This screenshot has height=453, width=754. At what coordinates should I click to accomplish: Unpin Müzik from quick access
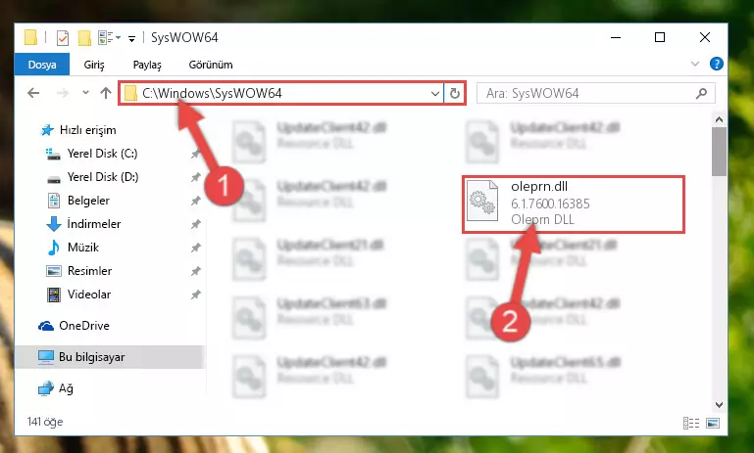point(195,248)
